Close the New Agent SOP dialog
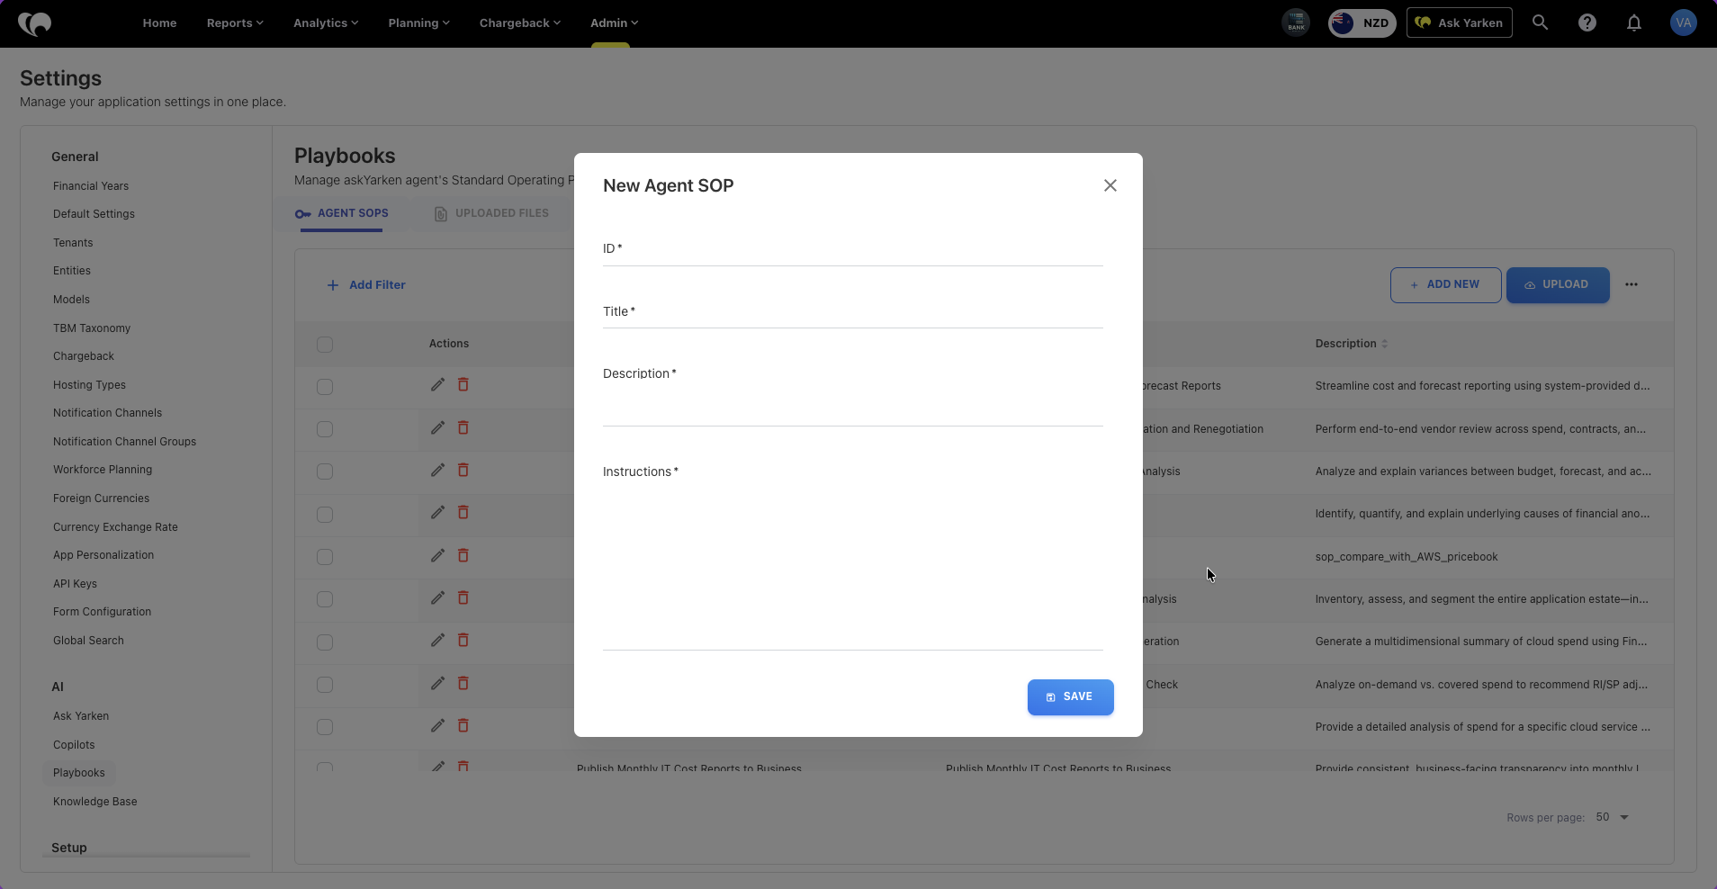 click(x=1110, y=185)
